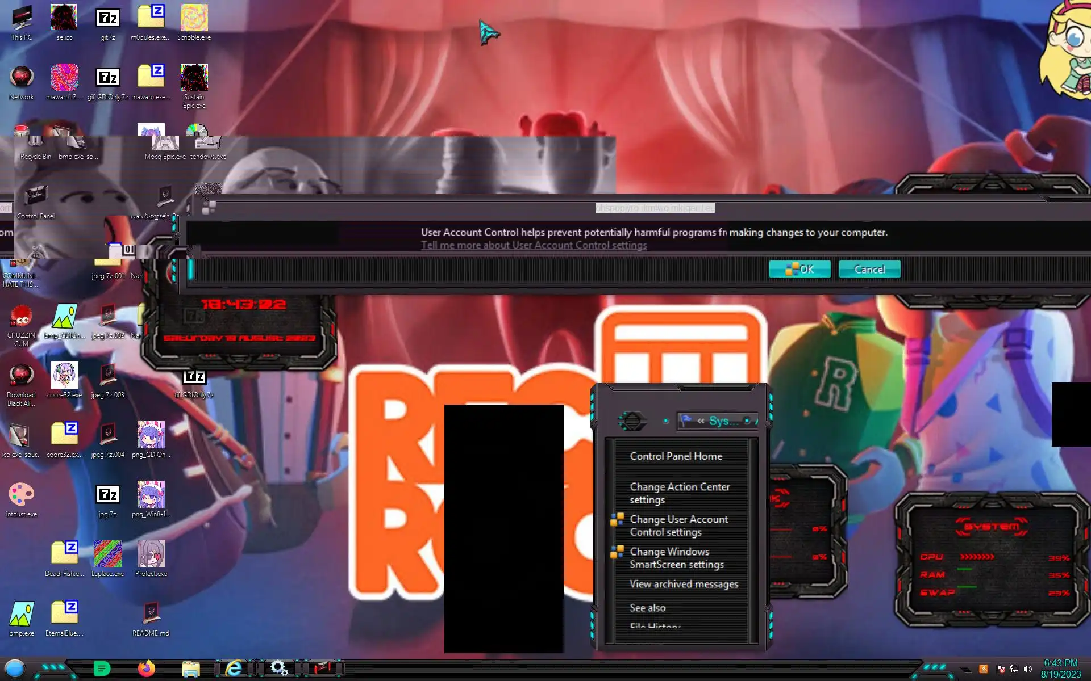The height and width of the screenshot is (681, 1091).
Task: Click the gear settings taskbar icon
Action: click(x=278, y=668)
